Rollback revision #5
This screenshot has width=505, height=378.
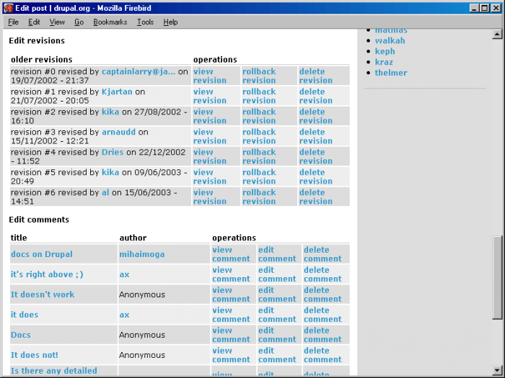pyautogui.click(x=259, y=177)
